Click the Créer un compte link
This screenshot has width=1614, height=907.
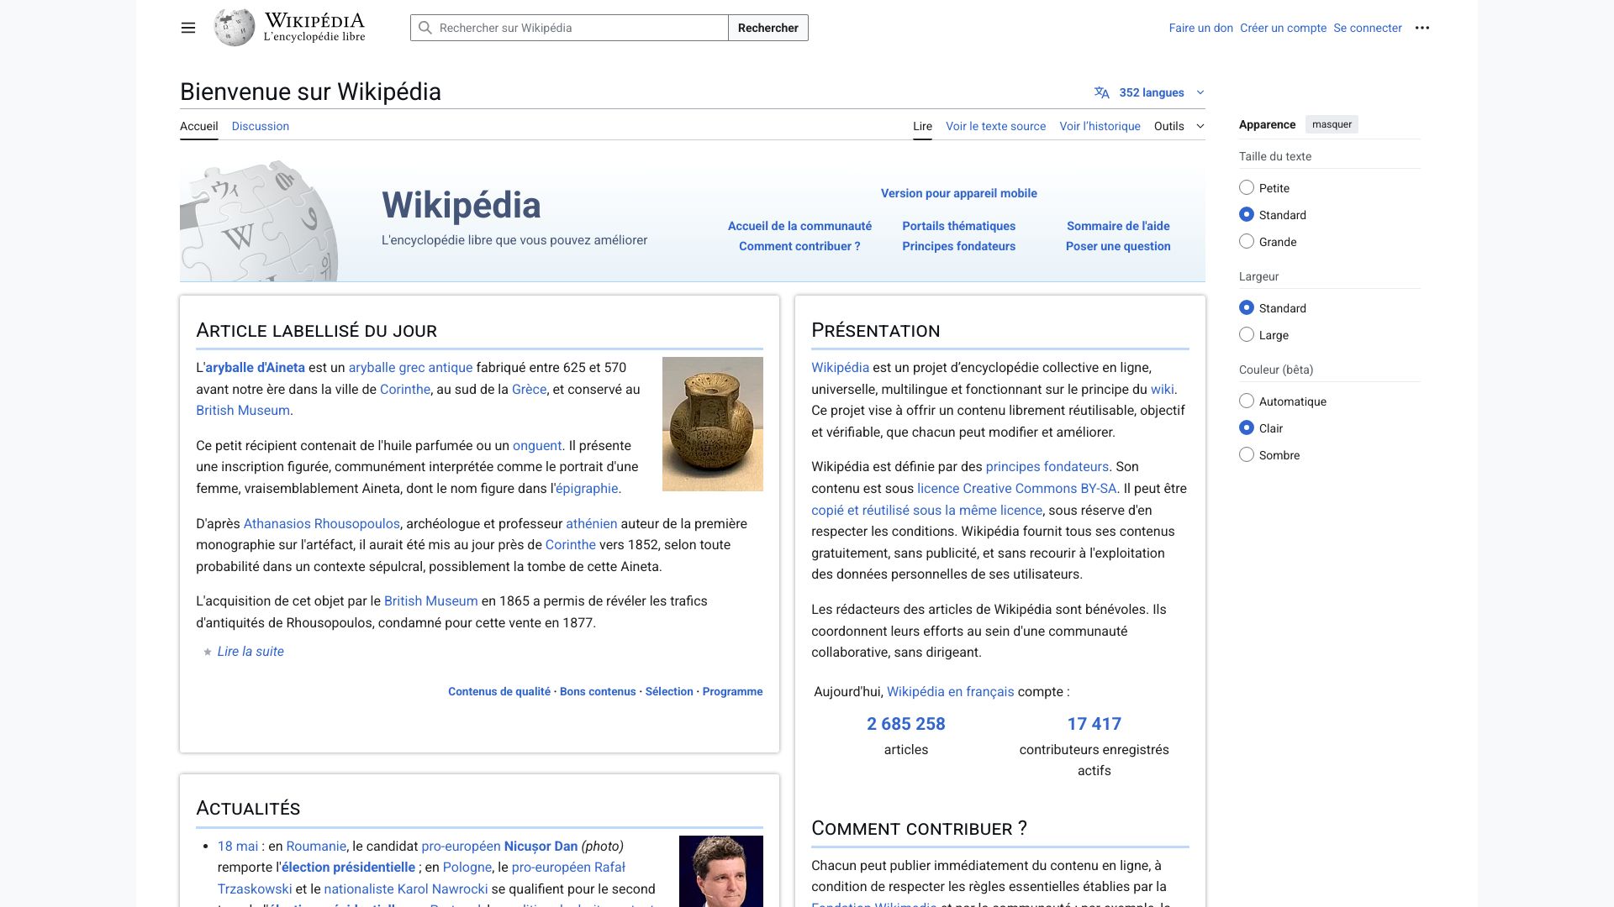[1283, 28]
